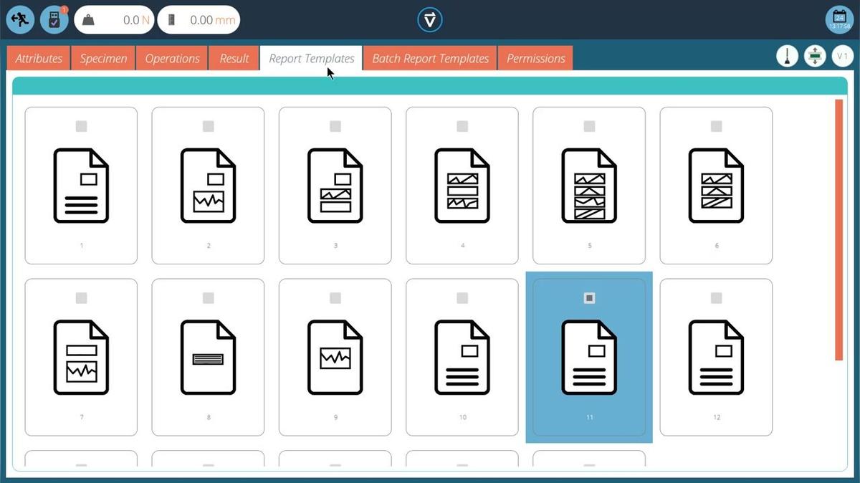Screen dimensions: 860x483
Task: Open the device checklist icon with notification badge
Action: coord(54,20)
